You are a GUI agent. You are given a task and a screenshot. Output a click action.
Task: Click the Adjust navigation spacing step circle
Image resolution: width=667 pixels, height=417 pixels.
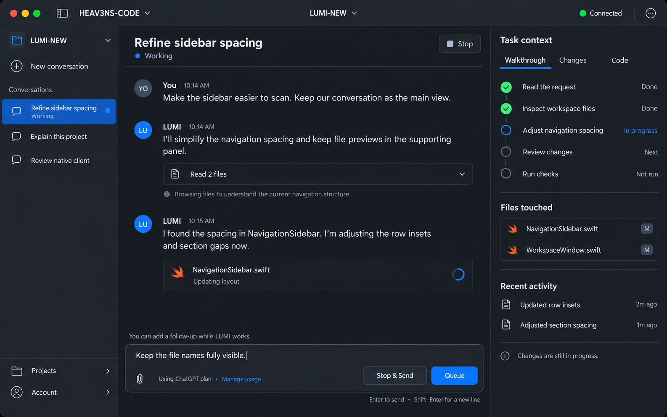(506, 130)
